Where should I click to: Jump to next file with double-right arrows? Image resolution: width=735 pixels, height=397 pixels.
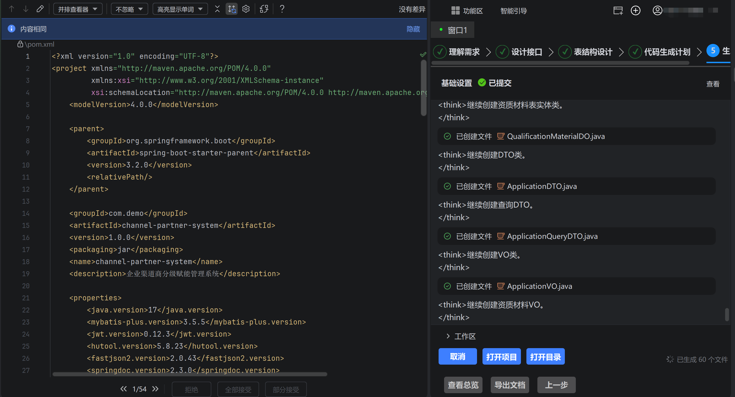pos(155,389)
